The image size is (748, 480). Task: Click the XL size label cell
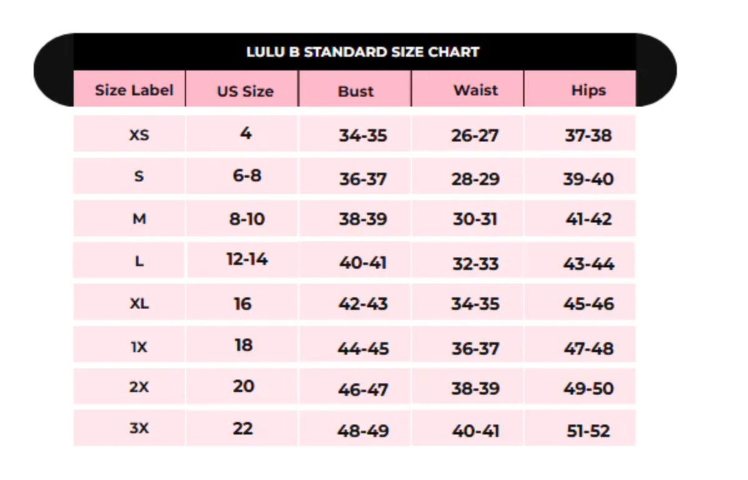click(139, 304)
